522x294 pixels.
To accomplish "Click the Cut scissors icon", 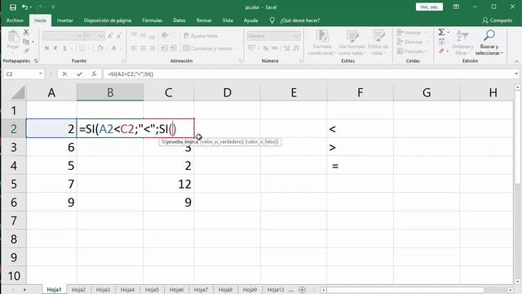I will [26, 33].
